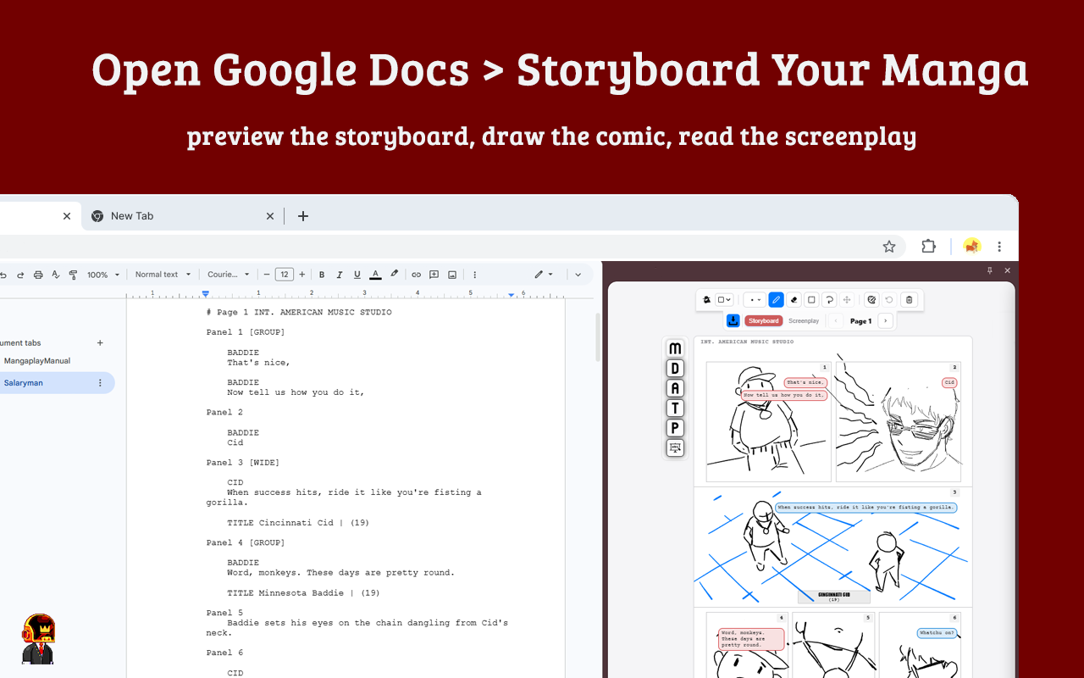Toggle italic formatting
Image resolution: width=1084 pixels, height=678 pixels.
point(340,275)
